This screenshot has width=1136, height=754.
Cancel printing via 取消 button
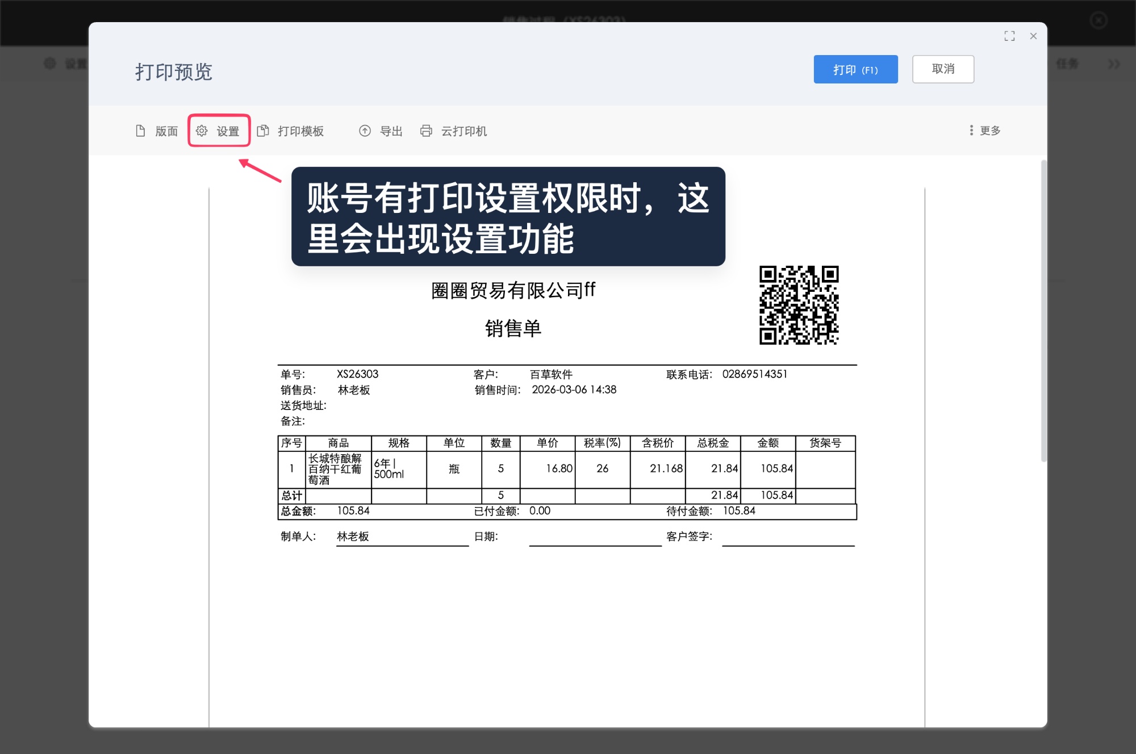[x=943, y=69]
